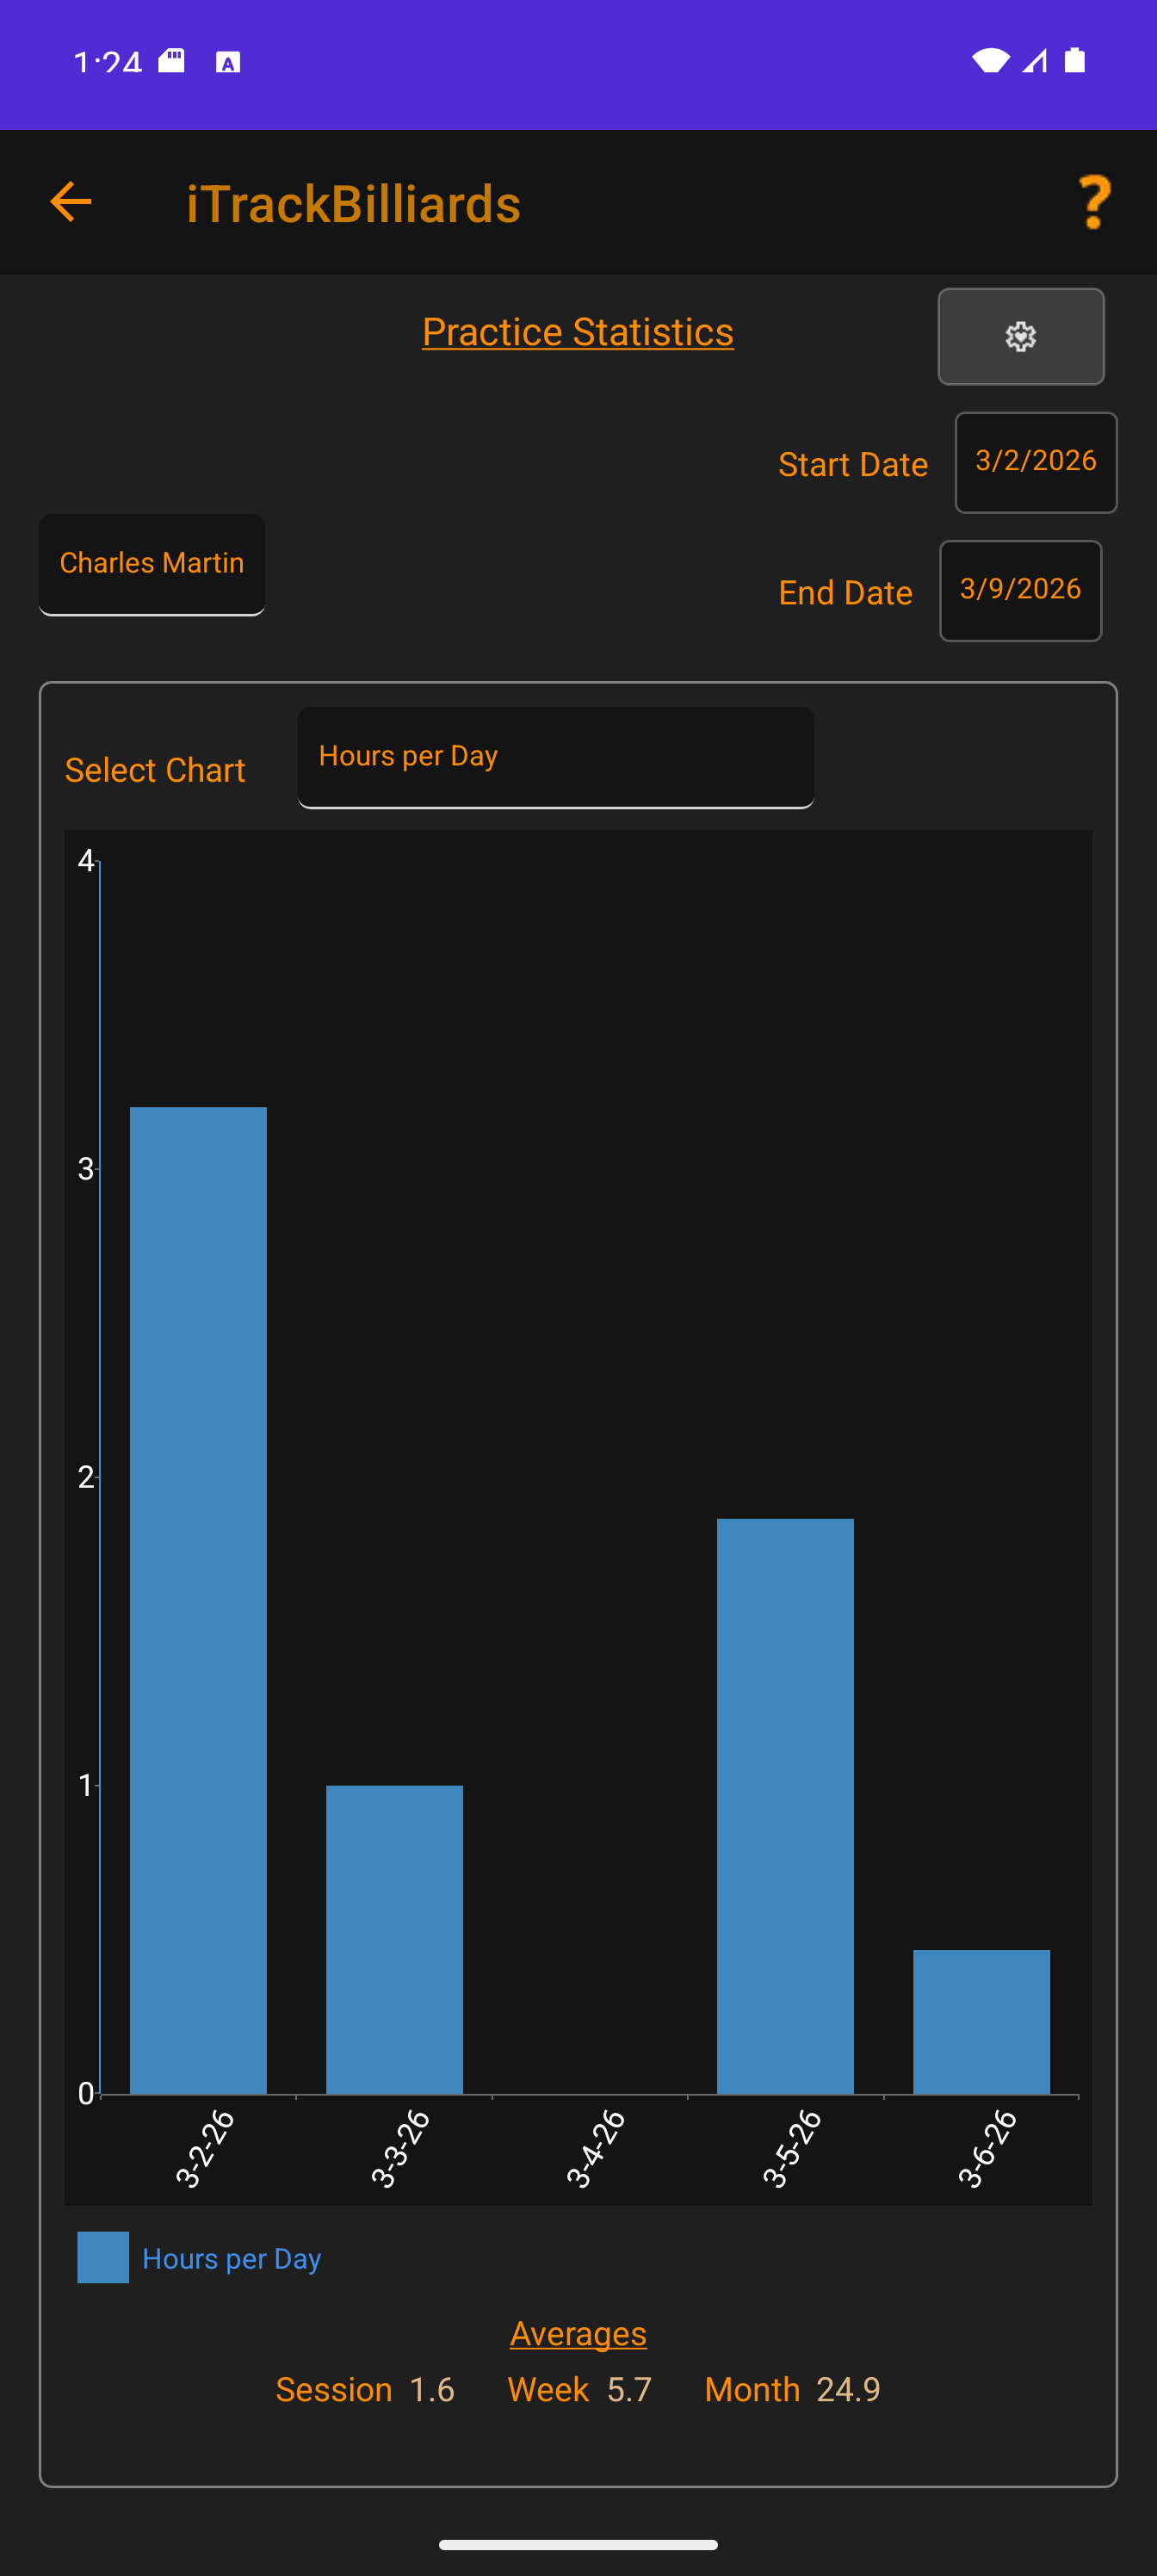1157x2576 pixels.
Task: Tap the battery status icon
Action: pos(1074,61)
